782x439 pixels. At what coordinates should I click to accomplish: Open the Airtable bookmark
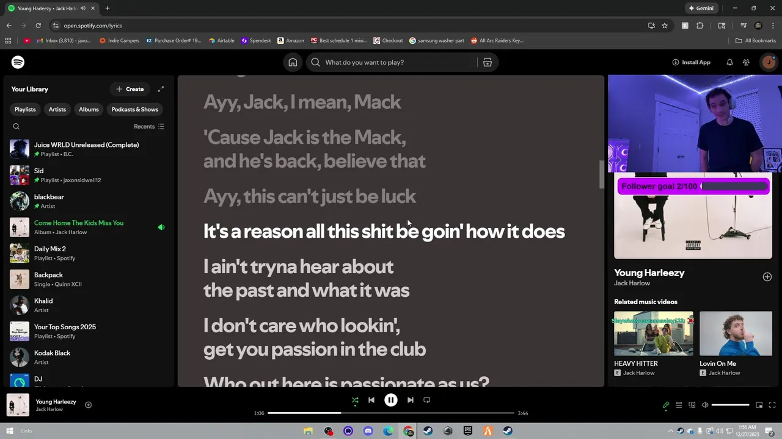pos(221,41)
